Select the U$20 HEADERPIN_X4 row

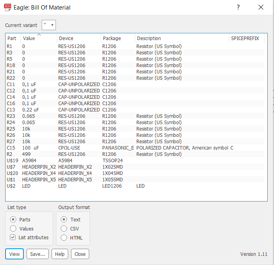135,173
